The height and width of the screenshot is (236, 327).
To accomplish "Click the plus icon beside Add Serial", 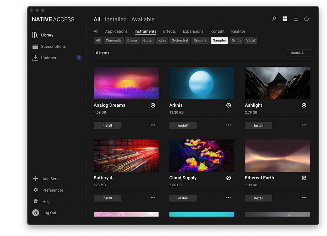I will pos(36,179).
